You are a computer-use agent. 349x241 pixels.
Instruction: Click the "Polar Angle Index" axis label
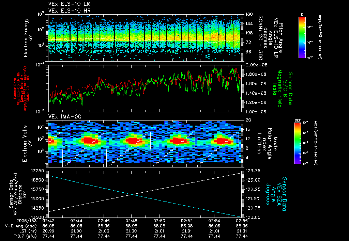[267, 144]
